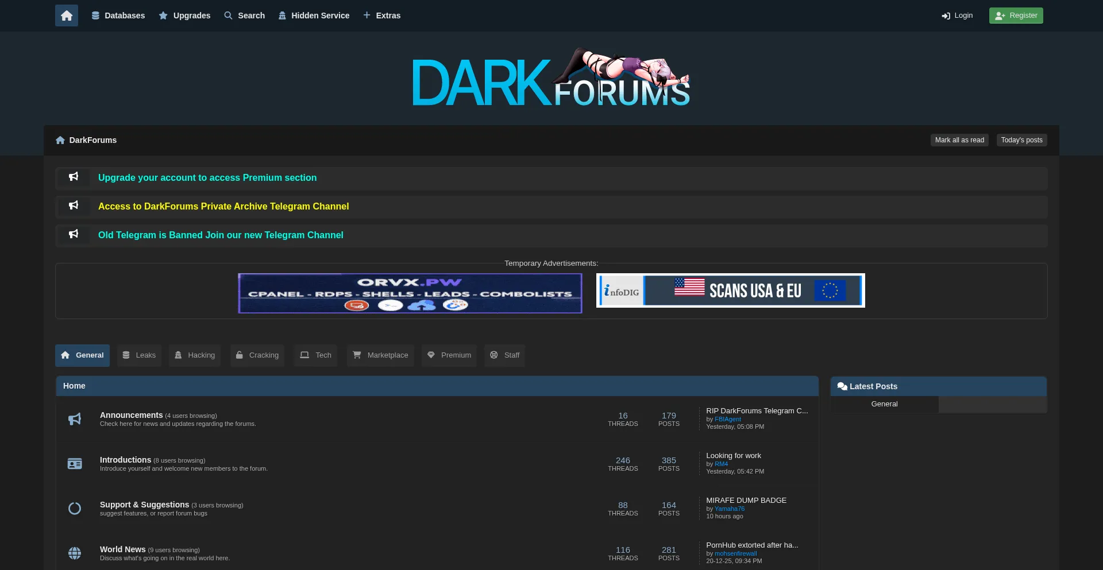
Task: Click the World News globe icon
Action: point(75,553)
